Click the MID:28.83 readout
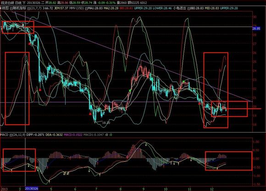 point(212,8)
